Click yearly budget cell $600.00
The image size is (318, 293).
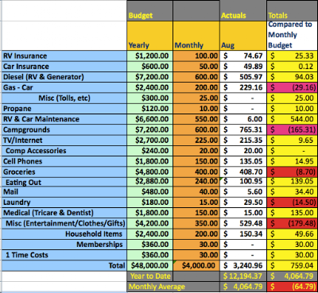150,67
